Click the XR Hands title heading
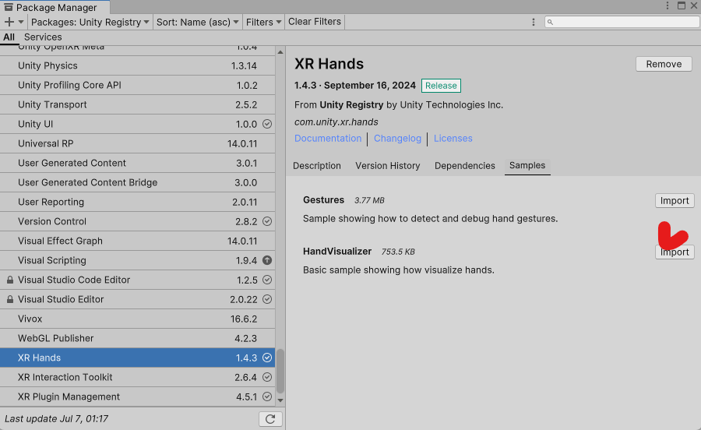This screenshot has height=430, width=701. (329, 64)
